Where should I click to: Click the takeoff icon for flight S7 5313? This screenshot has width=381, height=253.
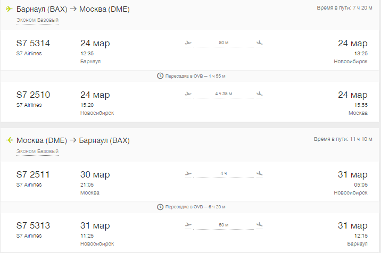pos(188,225)
